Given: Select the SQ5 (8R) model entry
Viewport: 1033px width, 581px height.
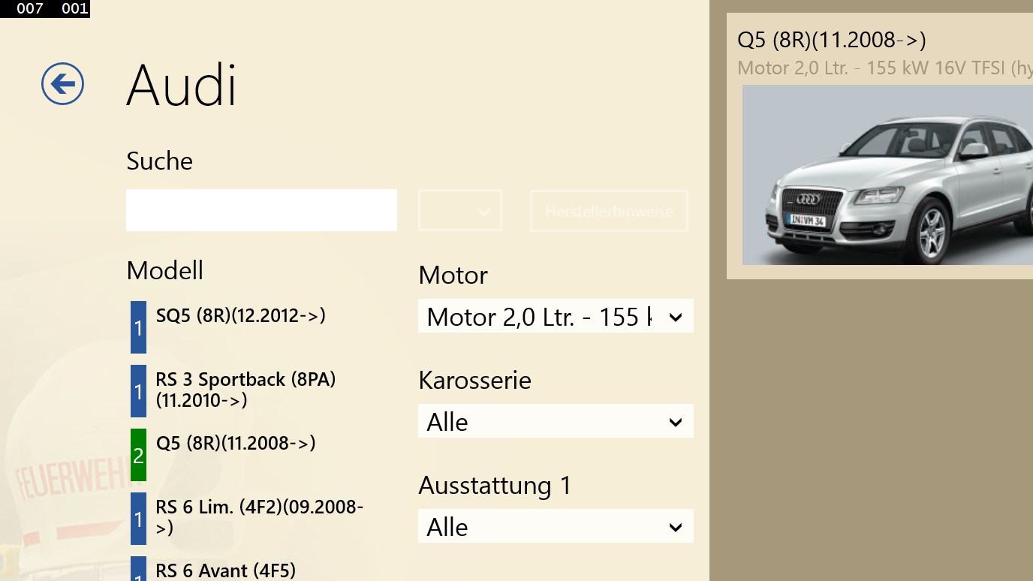Looking at the screenshot, I should (x=240, y=316).
